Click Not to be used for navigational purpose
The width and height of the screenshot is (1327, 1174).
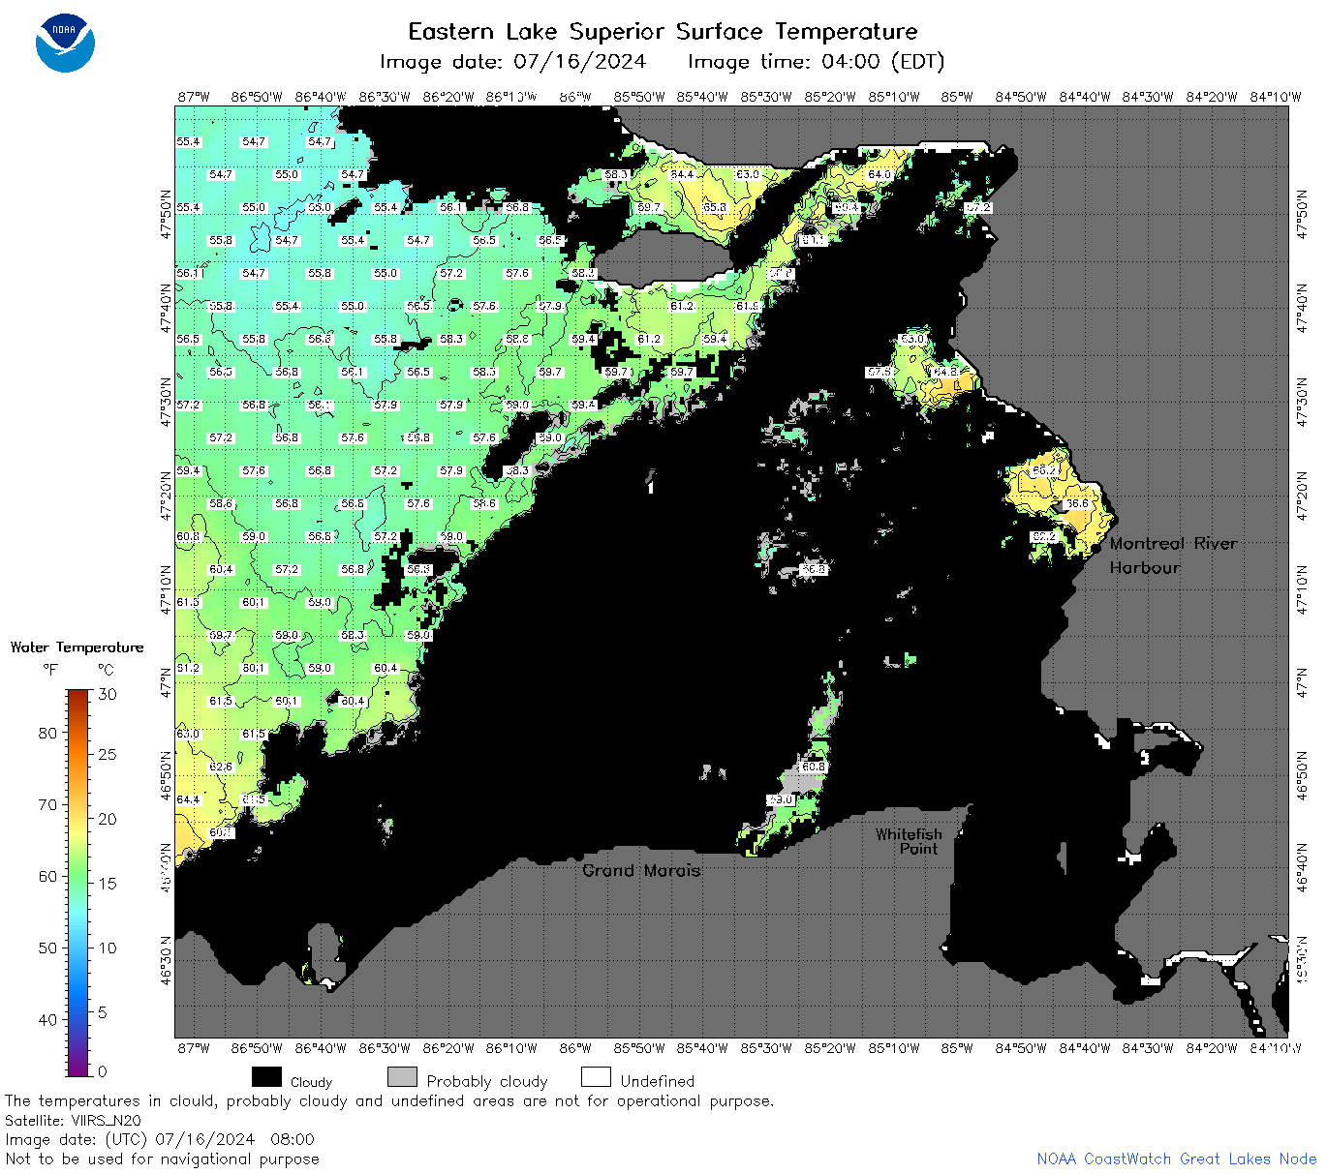(162, 1159)
